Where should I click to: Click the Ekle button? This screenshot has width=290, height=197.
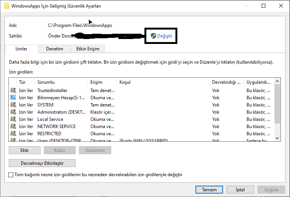(x=25, y=150)
